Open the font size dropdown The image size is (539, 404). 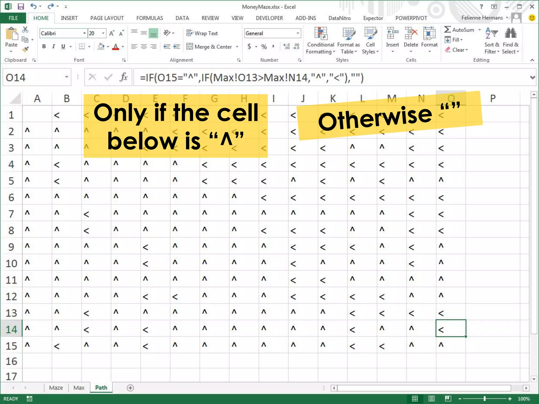[103, 33]
